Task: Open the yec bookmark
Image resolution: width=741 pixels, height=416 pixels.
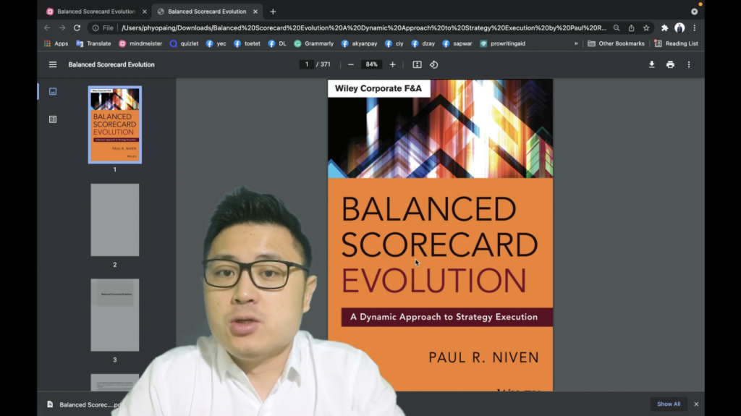Action: (x=216, y=43)
